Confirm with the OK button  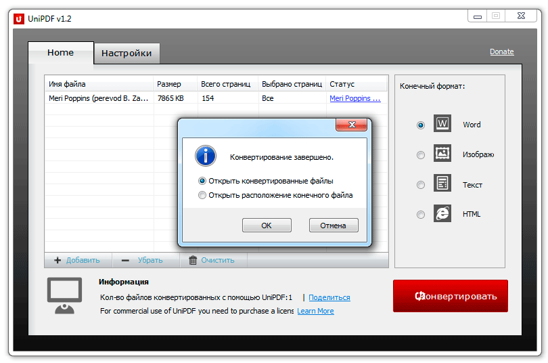point(267,226)
